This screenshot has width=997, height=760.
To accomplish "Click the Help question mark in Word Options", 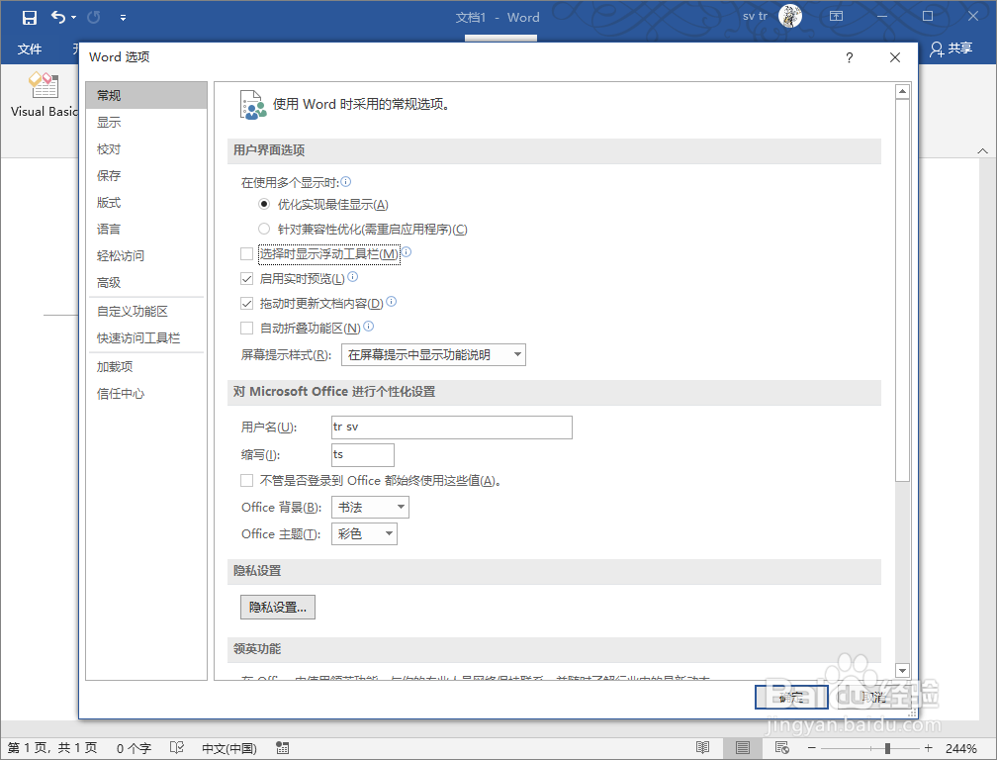I will (850, 57).
